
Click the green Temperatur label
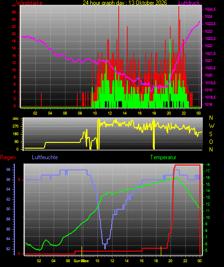point(163,157)
